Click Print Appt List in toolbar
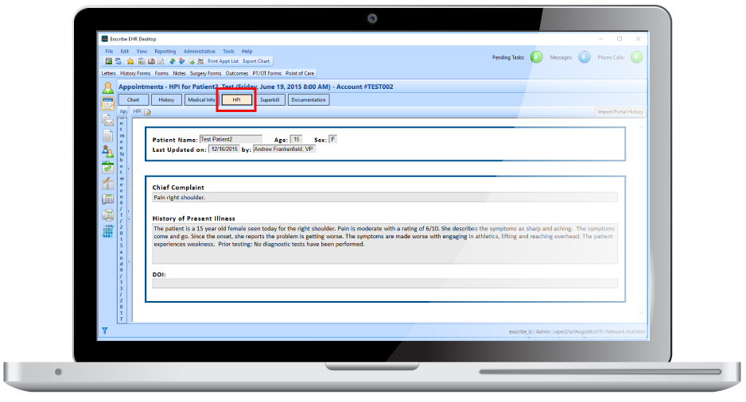This screenshot has width=746, height=402. point(223,61)
